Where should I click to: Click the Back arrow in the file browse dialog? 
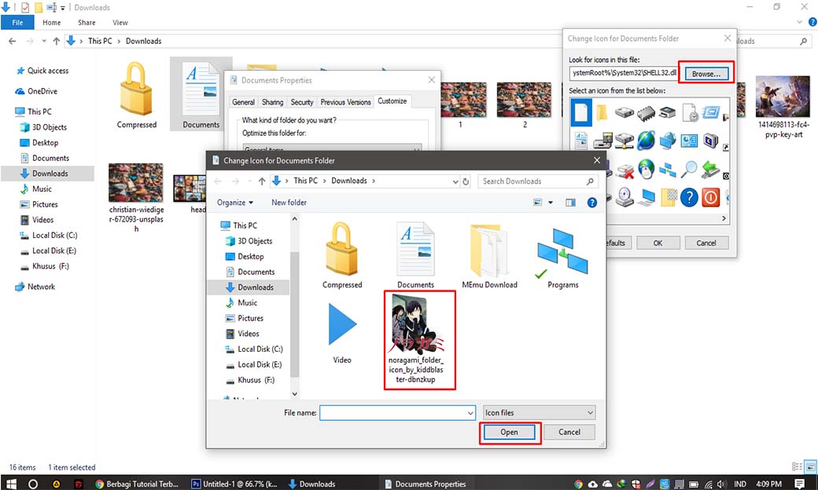(x=218, y=181)
